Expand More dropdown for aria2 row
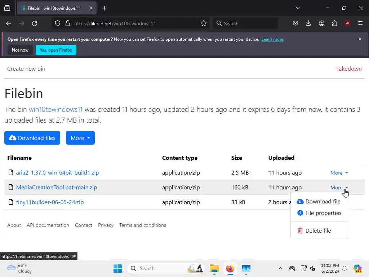This screenshot has height=277, width=369. pos(339,173)
